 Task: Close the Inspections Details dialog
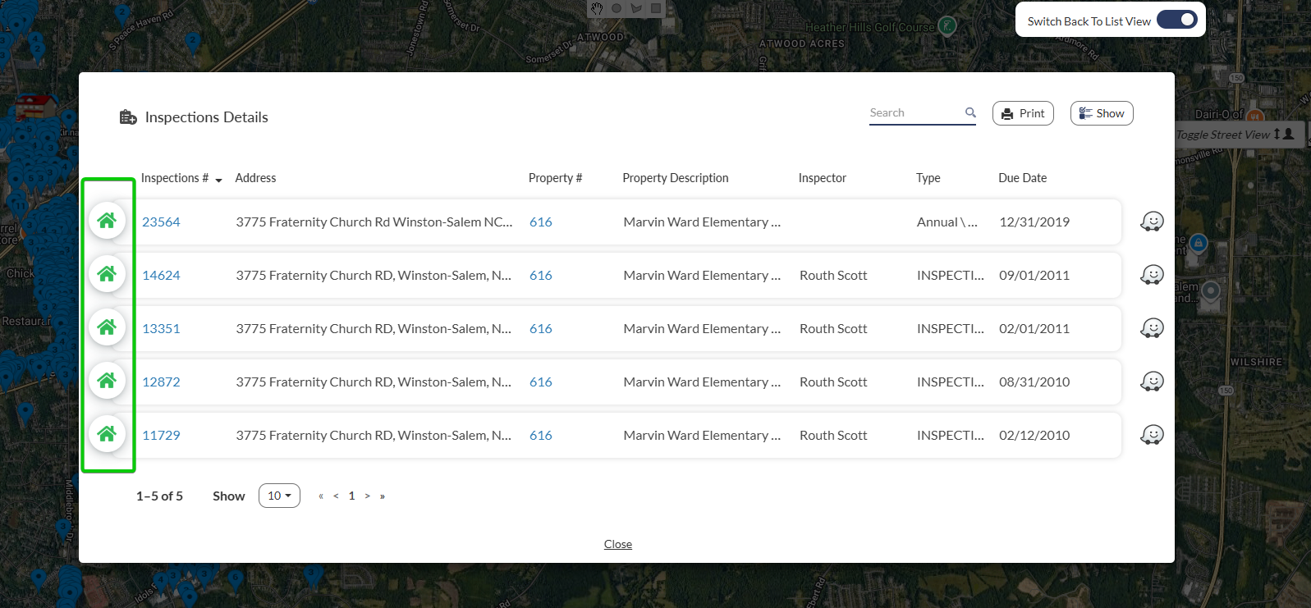click(617, 544)
